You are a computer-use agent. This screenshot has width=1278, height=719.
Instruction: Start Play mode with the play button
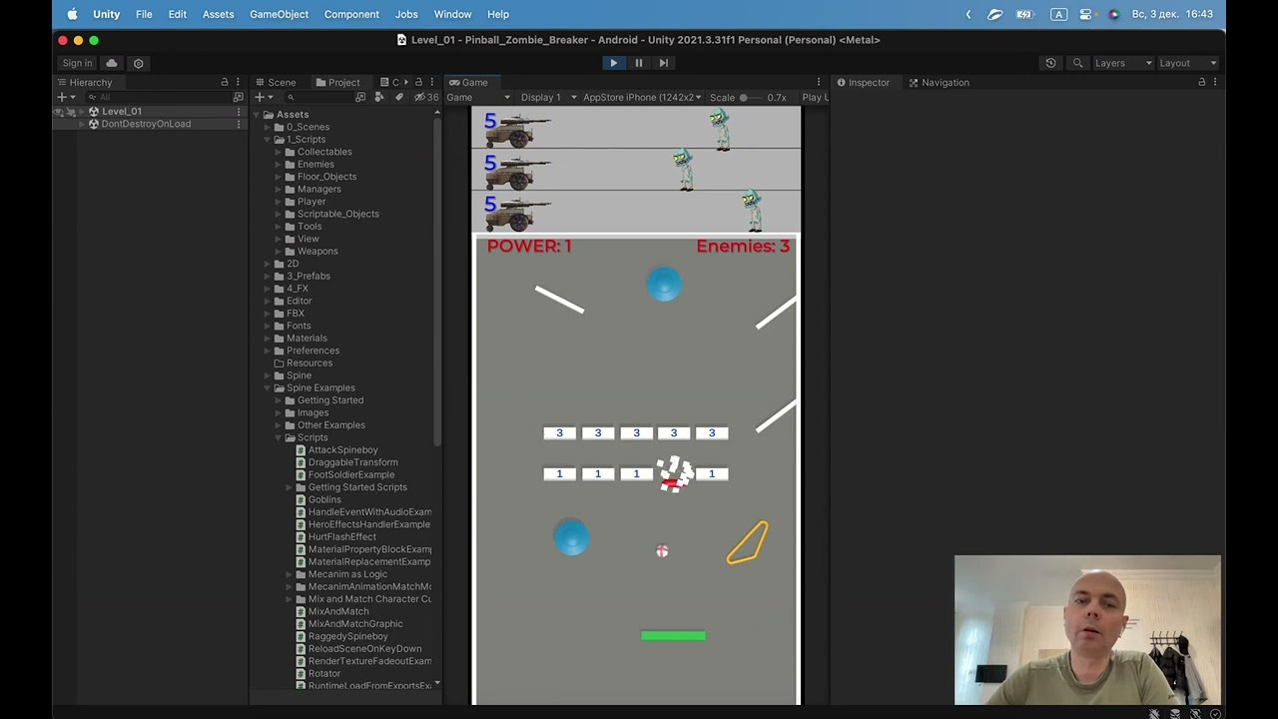pyautogui.click(x=613, y=63)
